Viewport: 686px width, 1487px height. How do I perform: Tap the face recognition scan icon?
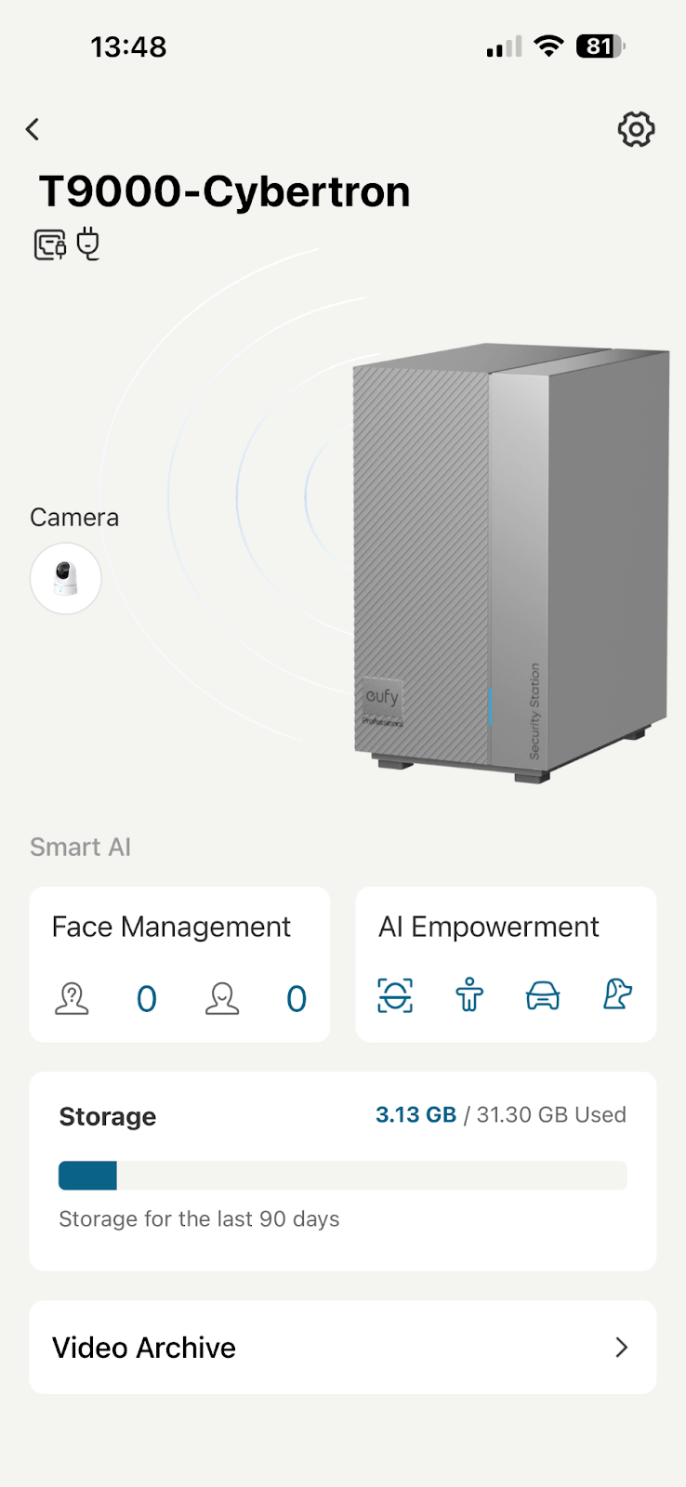tap(395, 994)
